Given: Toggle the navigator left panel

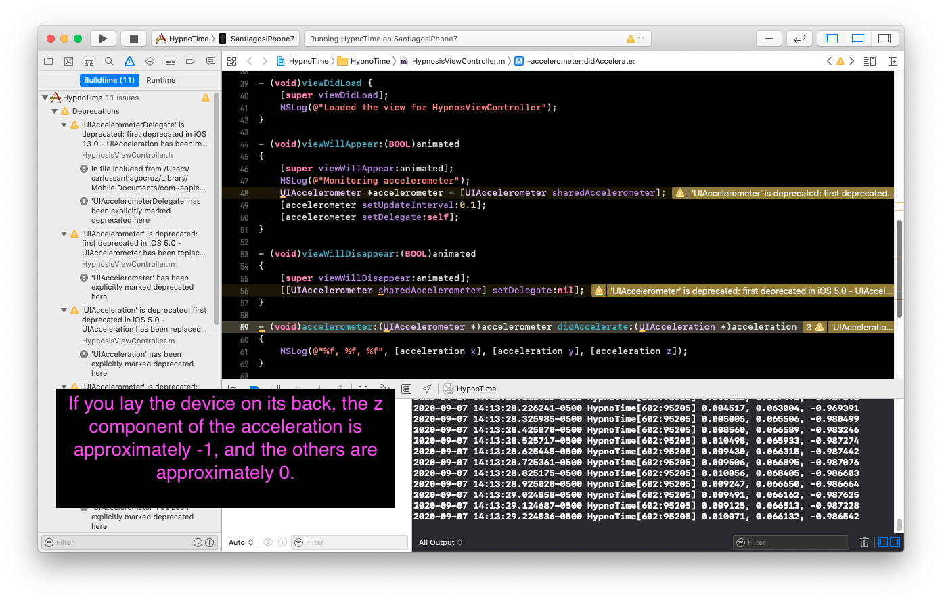Looking at the screenshot, I should (x=832, y=39).
